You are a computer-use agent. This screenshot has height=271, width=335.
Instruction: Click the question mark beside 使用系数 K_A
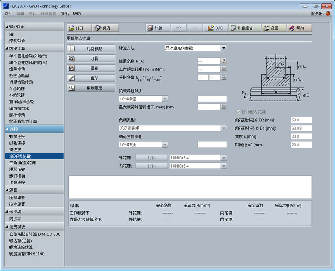coord(224,61)
